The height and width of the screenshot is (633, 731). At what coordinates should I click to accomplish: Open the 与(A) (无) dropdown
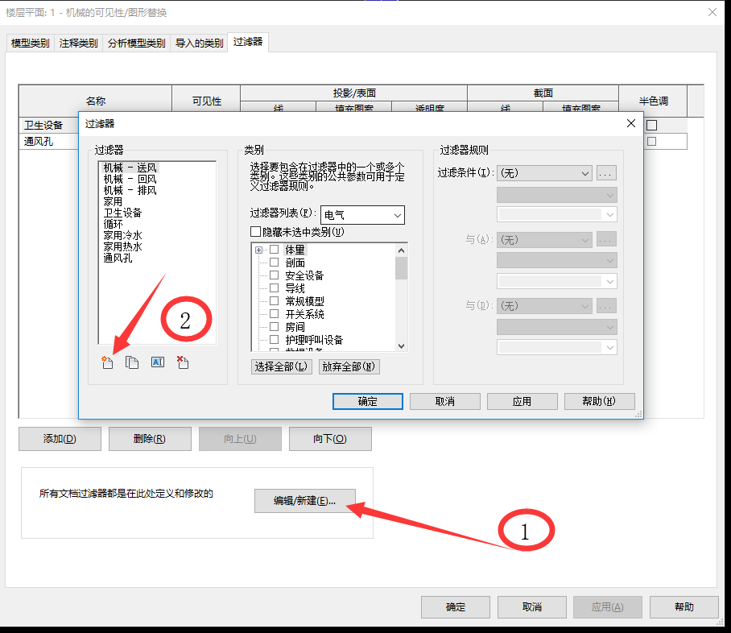point(544,240)
